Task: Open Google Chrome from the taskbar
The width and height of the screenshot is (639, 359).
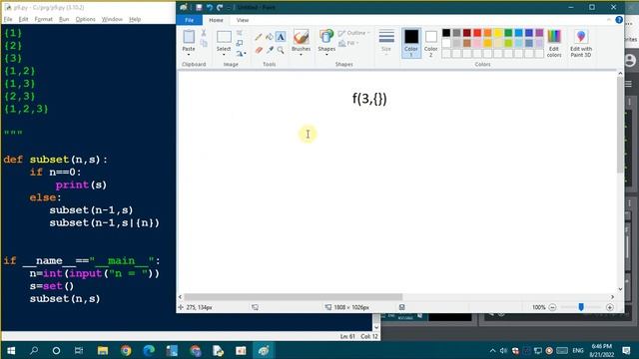Action: coord(126,350)
